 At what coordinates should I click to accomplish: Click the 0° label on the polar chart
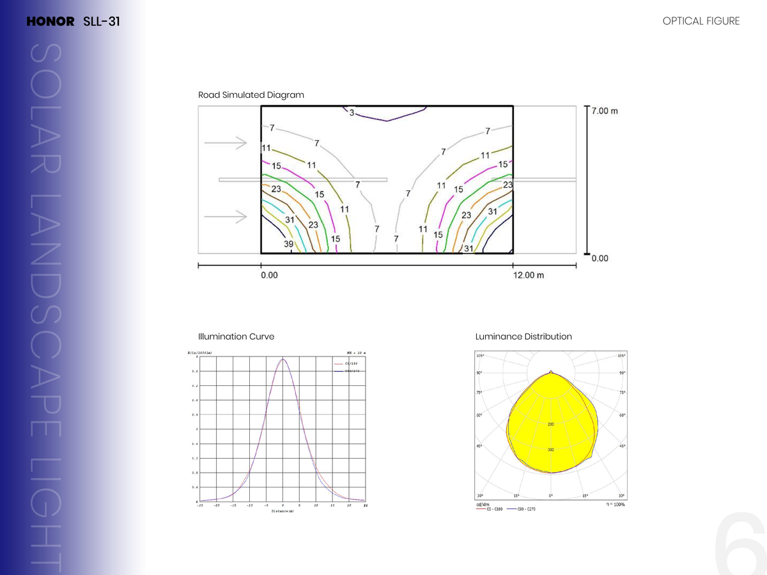[x=551, y=496]
